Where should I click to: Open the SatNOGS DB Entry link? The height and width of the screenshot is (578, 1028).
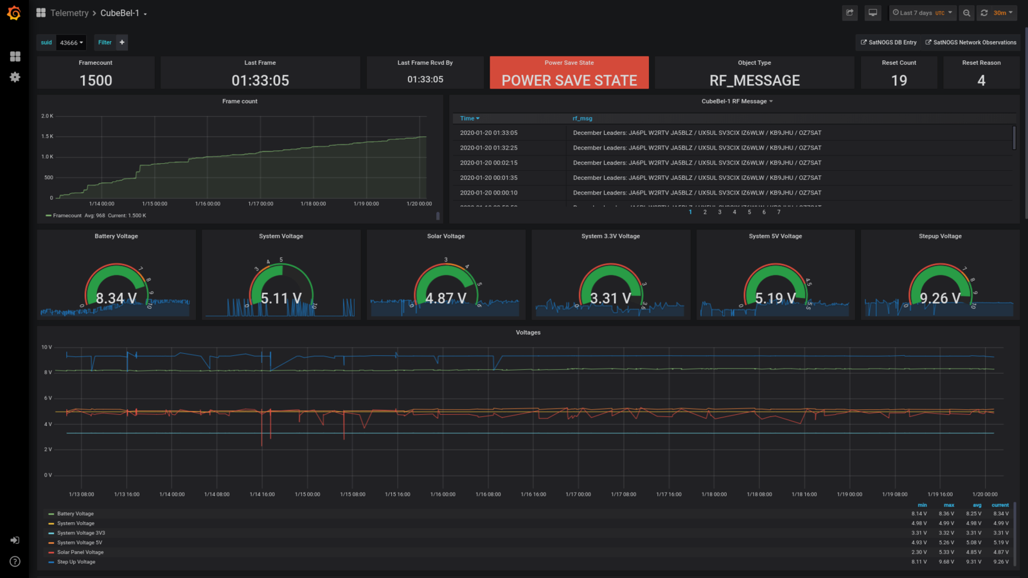coord(889,42)
